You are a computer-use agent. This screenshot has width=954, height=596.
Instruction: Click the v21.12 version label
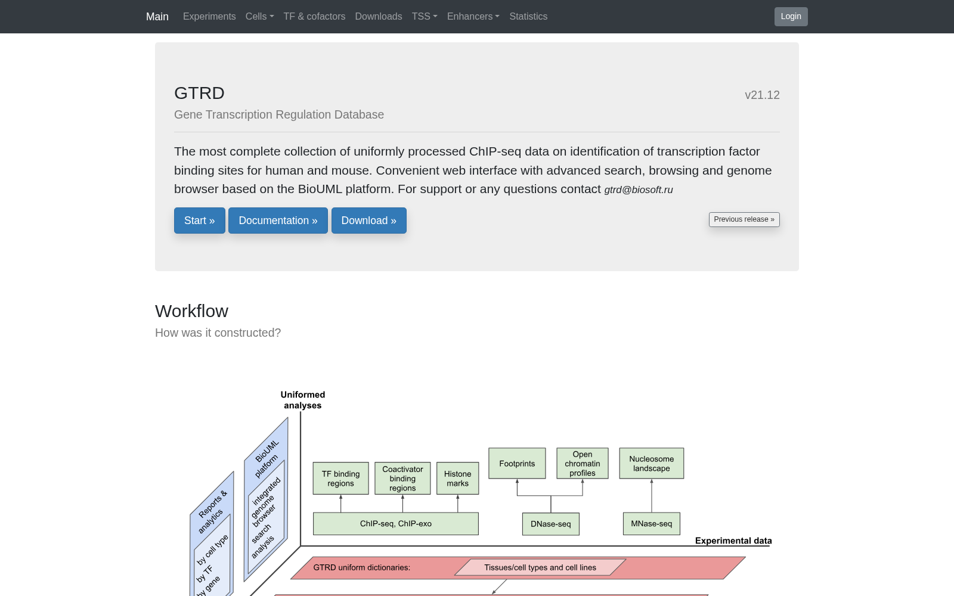762,95
